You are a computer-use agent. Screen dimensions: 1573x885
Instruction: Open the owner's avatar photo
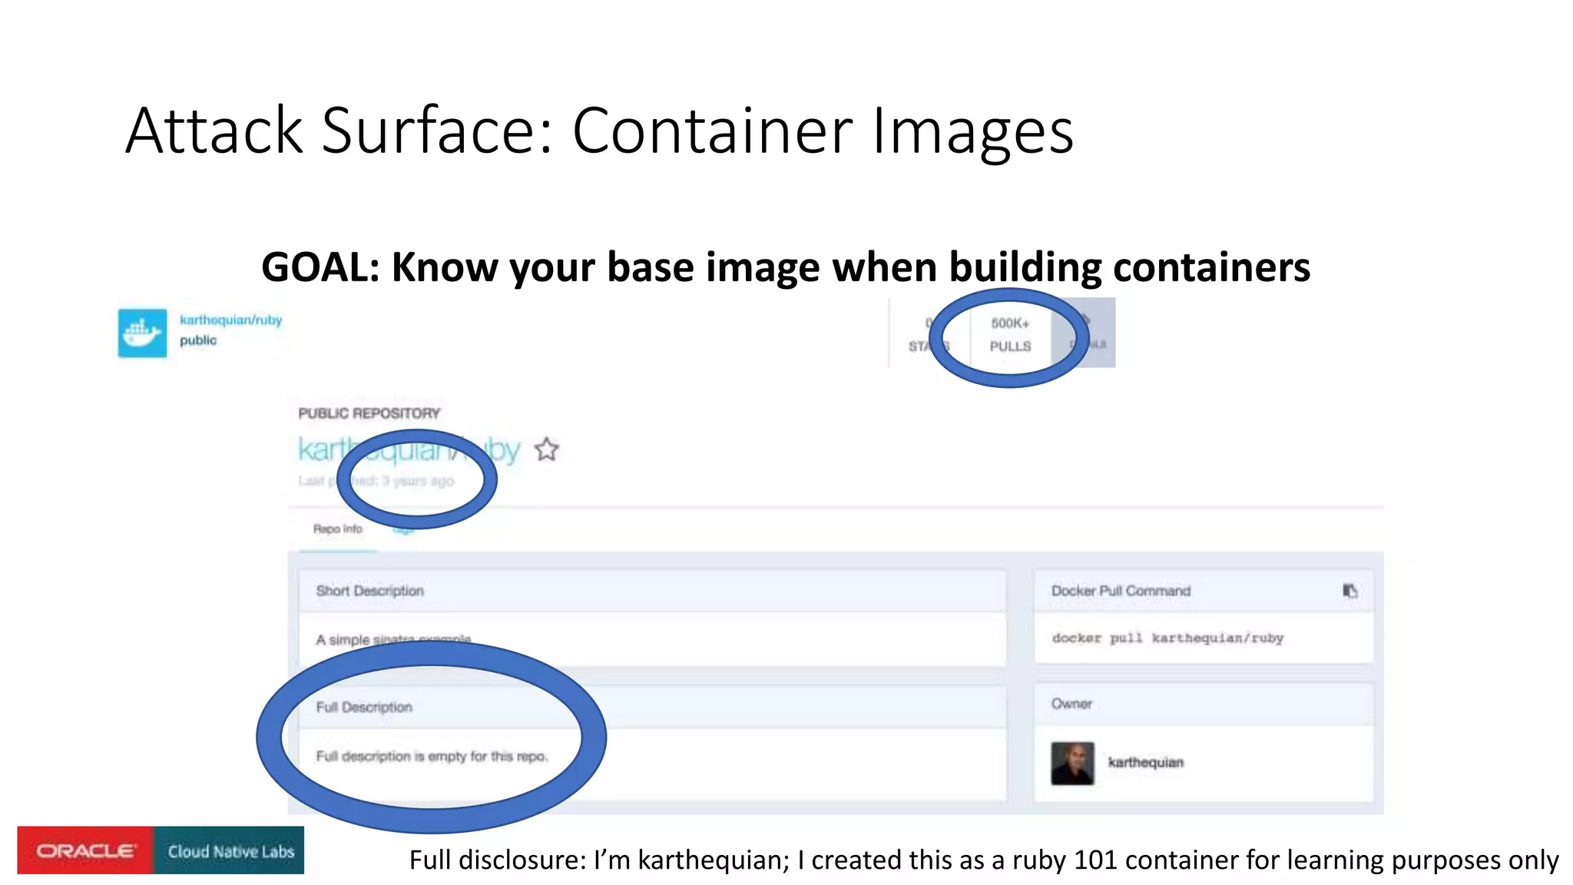tap(1072, 763)
